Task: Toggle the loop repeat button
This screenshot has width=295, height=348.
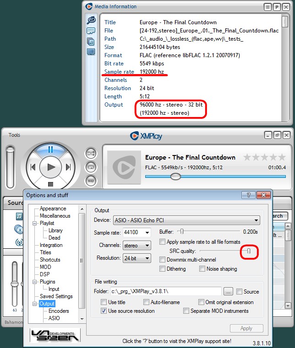Action: pos(91,167)
